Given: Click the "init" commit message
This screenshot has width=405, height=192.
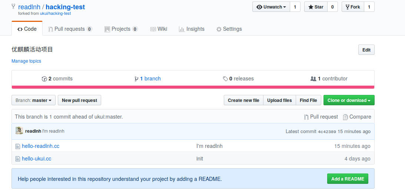Looking at the screenshot, I should [200, 158].
